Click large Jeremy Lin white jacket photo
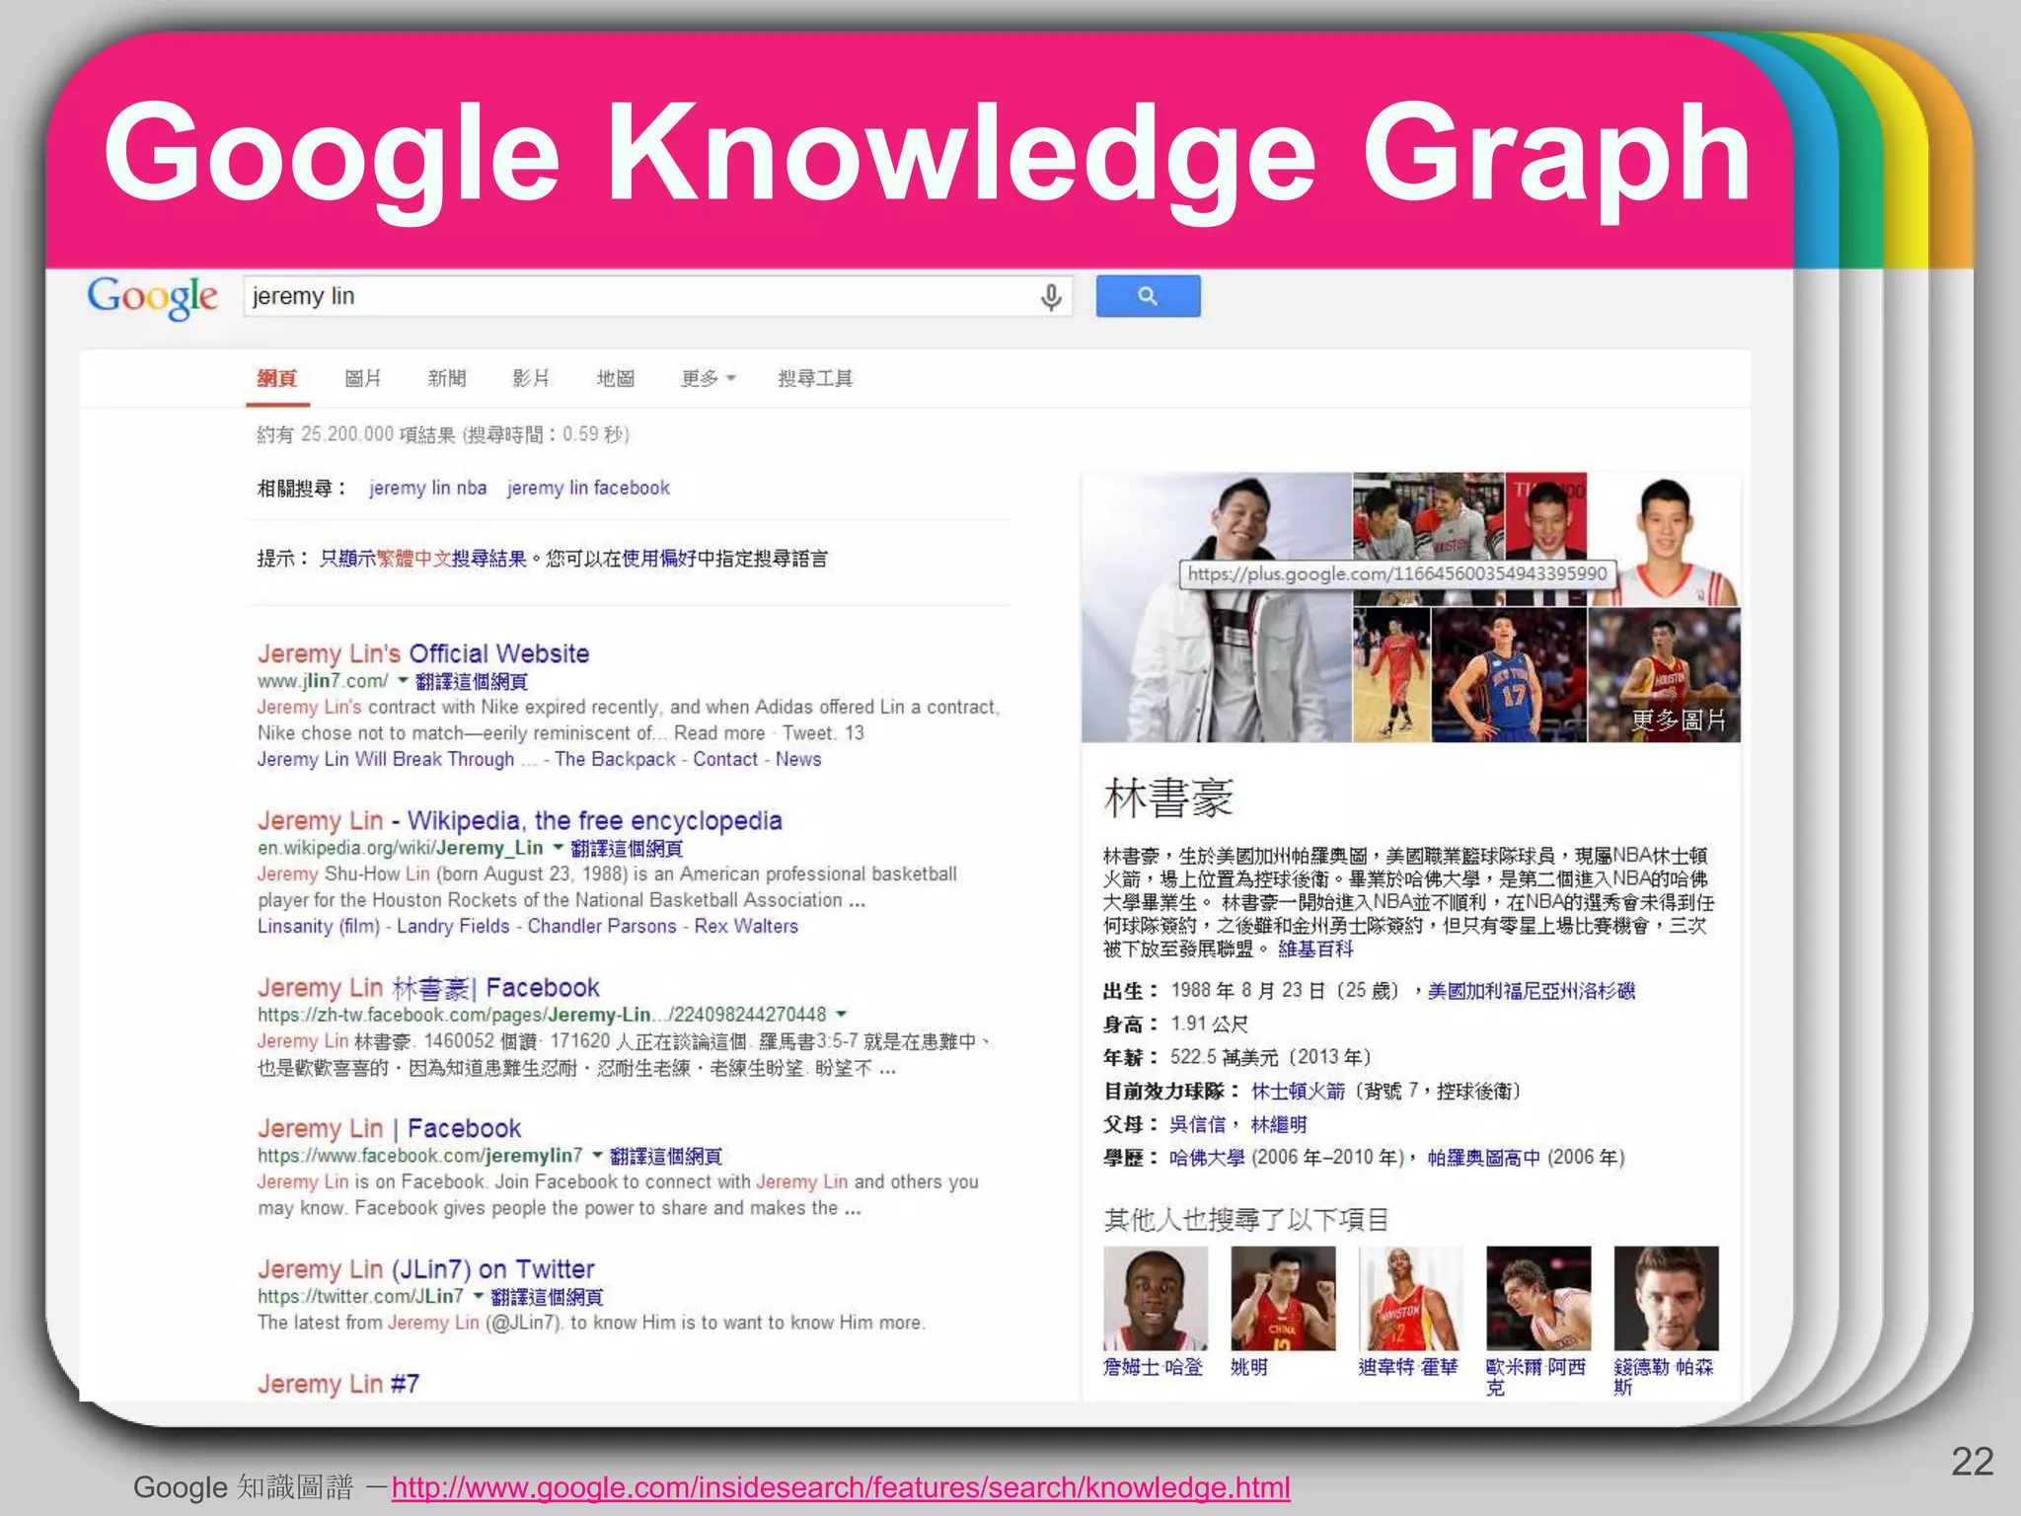 [1216, 608]
